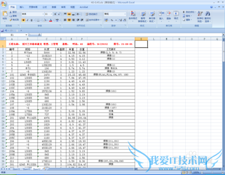The image size is (225, 175).
Task: Toggle Wrap Text (自动换行)
Action: coord(91,14)
